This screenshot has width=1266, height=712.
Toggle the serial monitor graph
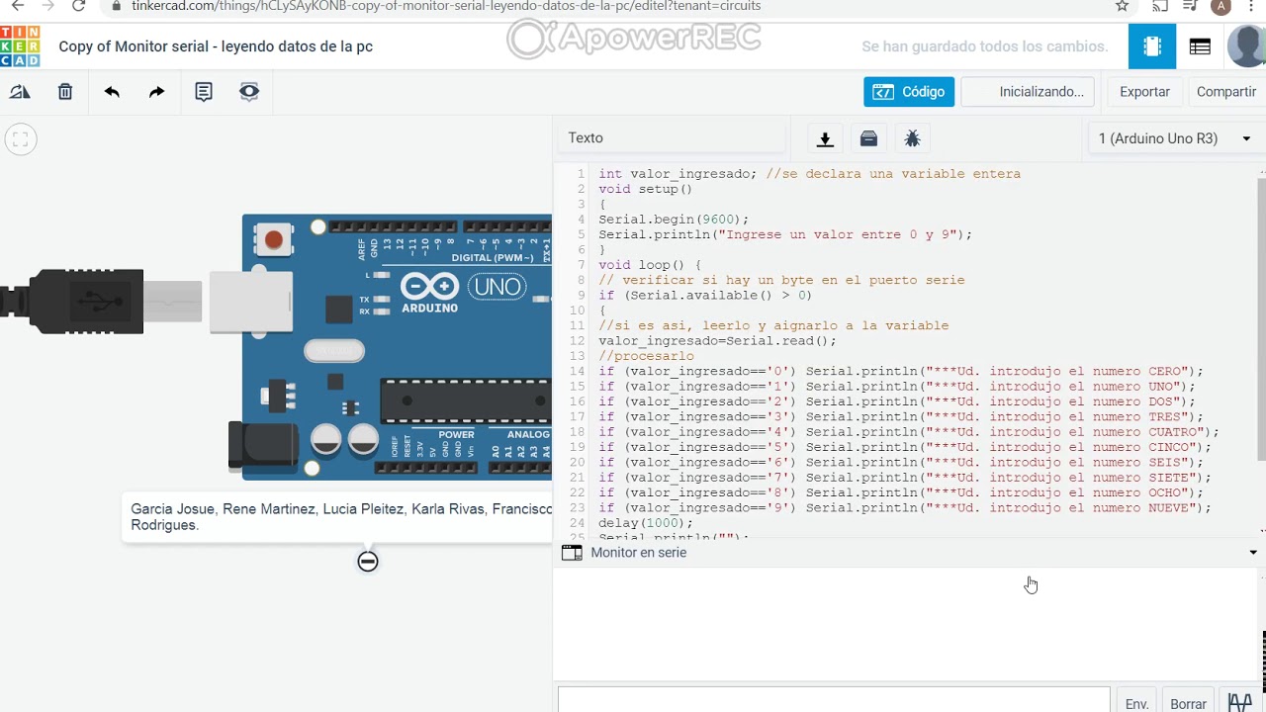point(1240,702)
